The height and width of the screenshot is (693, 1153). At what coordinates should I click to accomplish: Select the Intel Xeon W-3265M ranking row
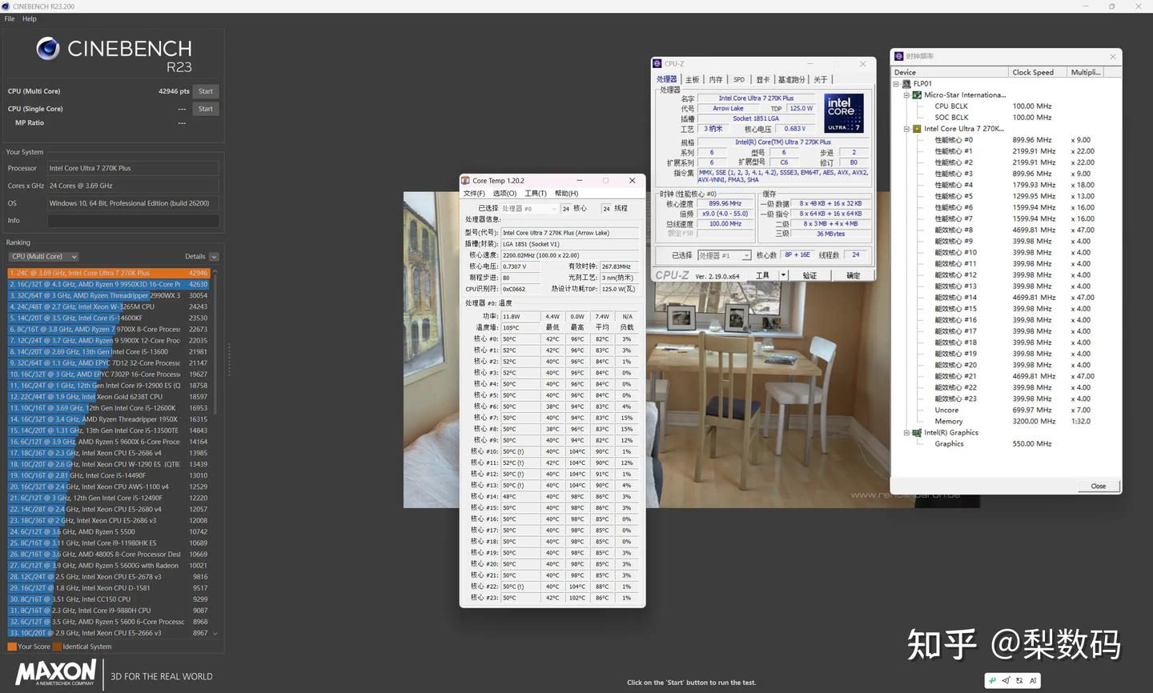(x=108, y=306)
